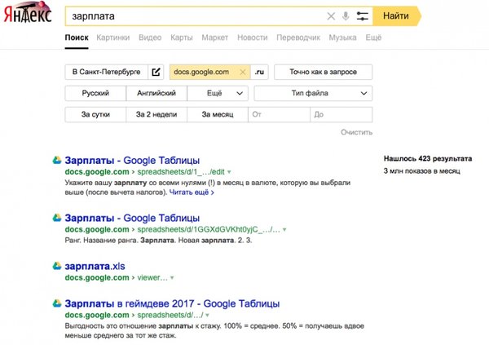Toggle the Английский language filter

(156, 94)
